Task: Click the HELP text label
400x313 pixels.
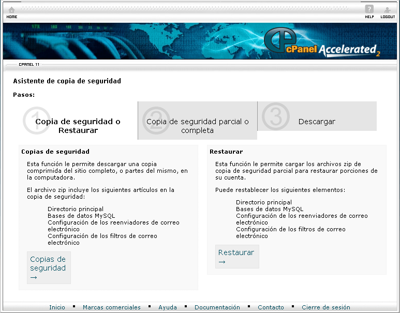Action: coord(369,17)
